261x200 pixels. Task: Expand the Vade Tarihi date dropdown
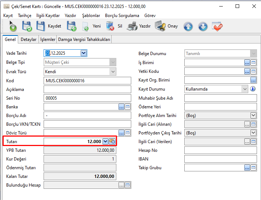[84, 53]
